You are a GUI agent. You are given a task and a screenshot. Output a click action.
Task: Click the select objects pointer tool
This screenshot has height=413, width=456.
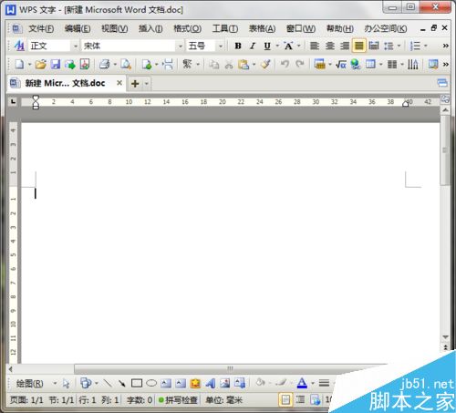[x=66, y=384]
